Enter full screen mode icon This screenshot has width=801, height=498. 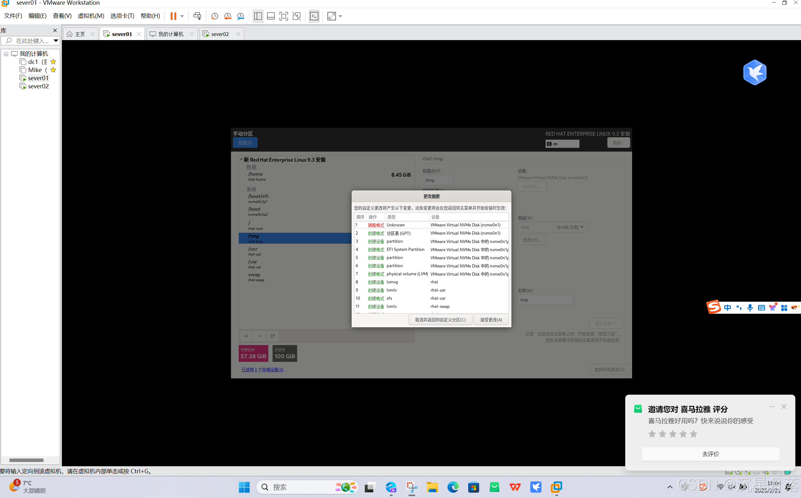click(283, 16)
